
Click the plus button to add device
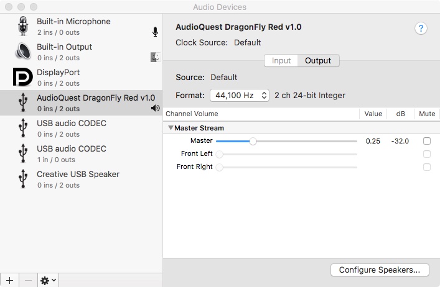(9, 280)
